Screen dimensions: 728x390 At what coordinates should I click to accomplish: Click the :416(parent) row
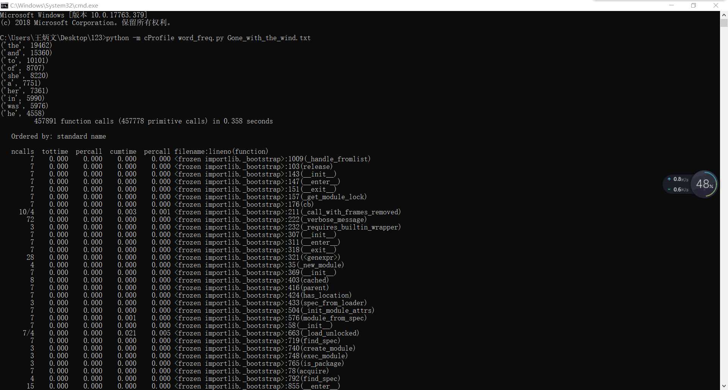180,288
